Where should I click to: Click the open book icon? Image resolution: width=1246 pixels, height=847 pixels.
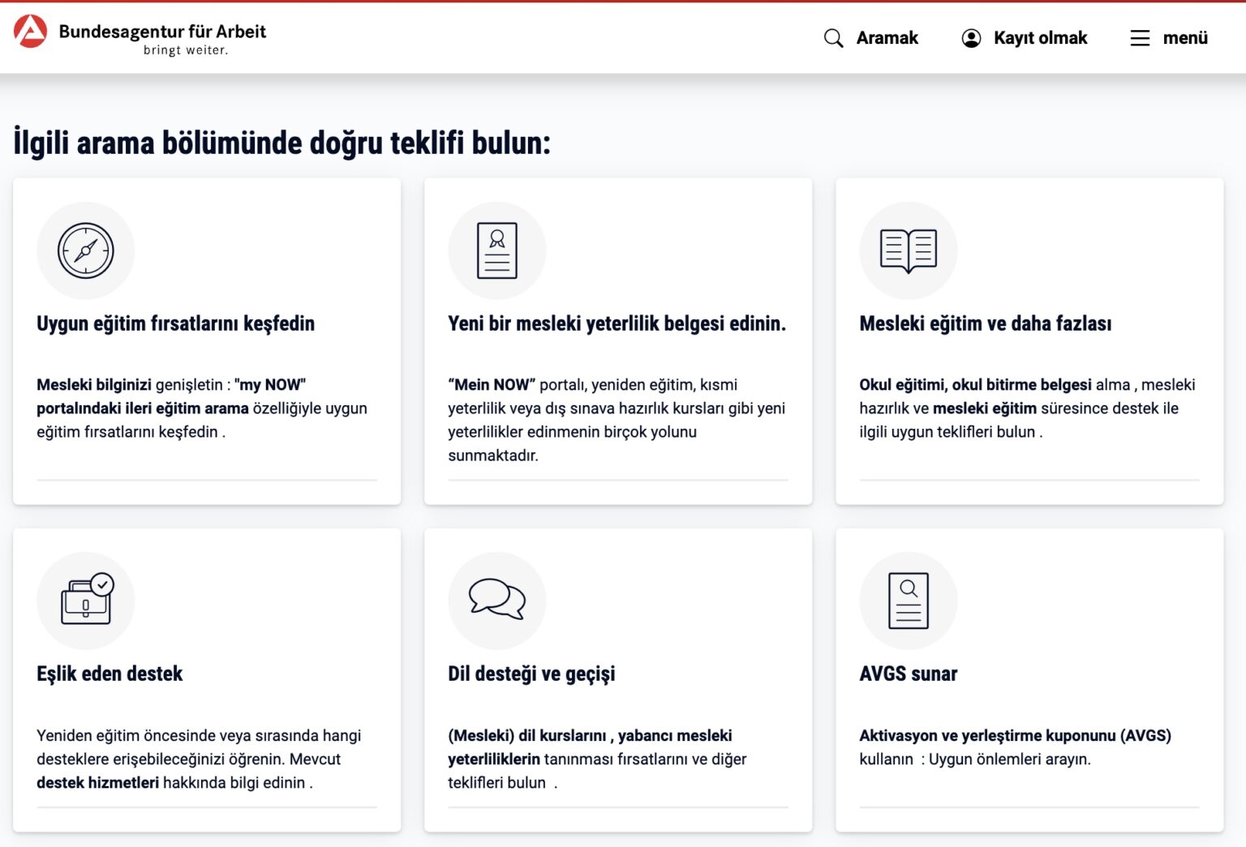(909, 250)
